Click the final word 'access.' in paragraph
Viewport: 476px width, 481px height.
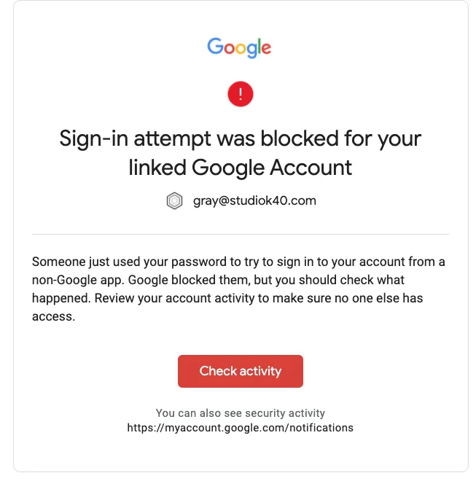[53, 317]
